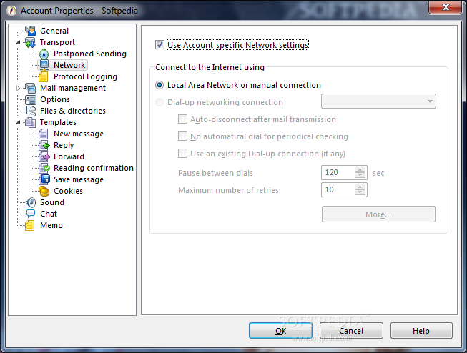Screen dimensions: 467x353
Task: Select Local Area Network or manual connection
Action: [x=159, y=85]
